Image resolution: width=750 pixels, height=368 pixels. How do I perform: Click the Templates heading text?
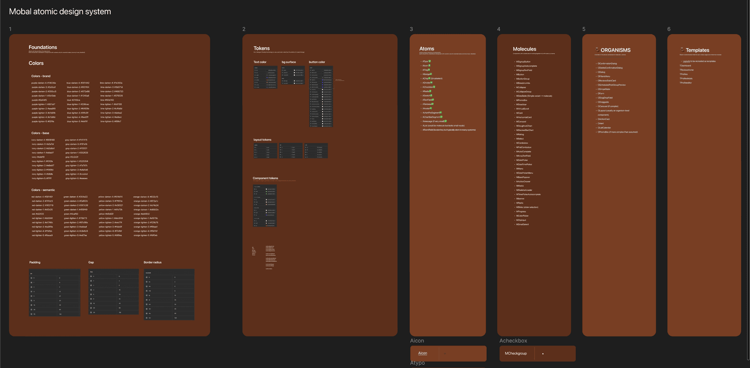click(697, 50)
